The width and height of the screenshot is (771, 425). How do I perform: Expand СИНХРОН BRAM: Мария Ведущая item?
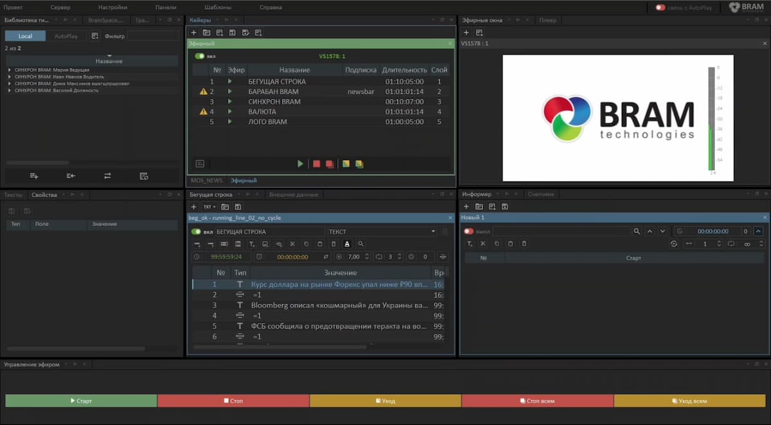coord(10,69)
